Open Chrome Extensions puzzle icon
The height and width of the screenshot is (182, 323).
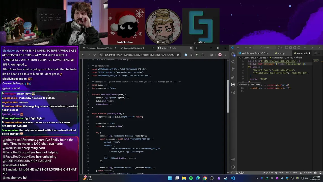point(203,55)
